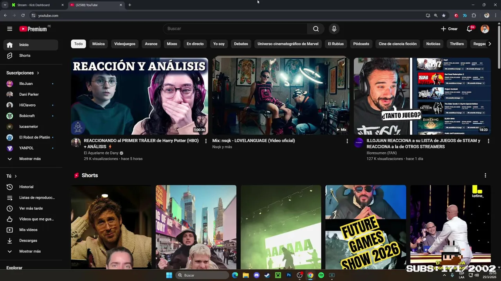Open Historial in the sidebar

click(31, 187)
